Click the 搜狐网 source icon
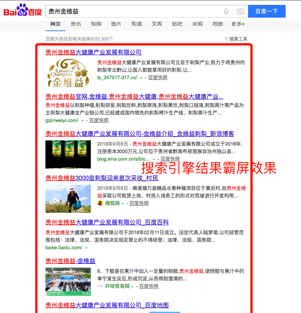Image resolution: width=301 pixels, height=313 pixels. pyautogui.click(x=100, y=203)
